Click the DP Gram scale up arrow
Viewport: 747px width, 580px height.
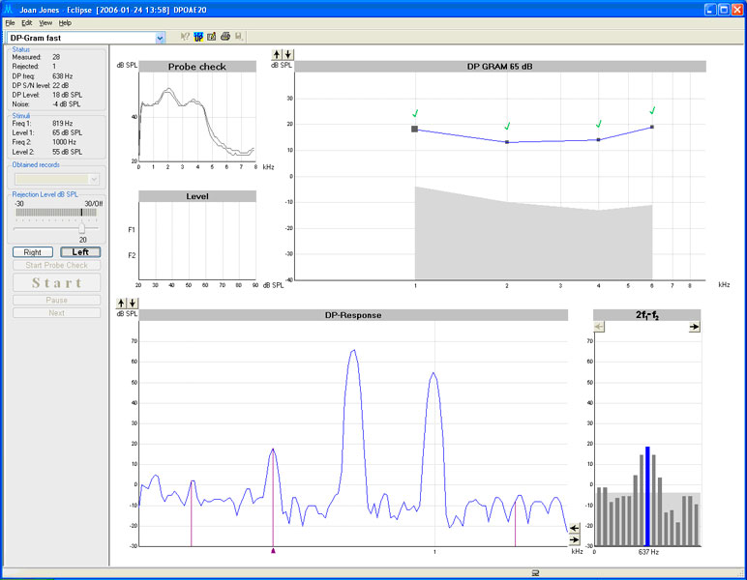point(277,55)
